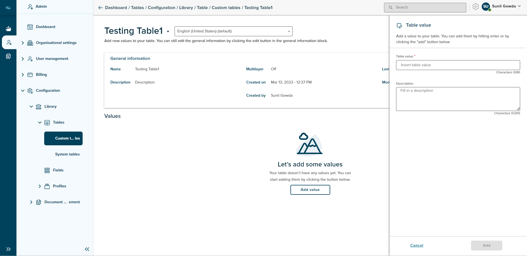
Task: Click the user admin icon in left rail
Action: [x=9, y=42]
